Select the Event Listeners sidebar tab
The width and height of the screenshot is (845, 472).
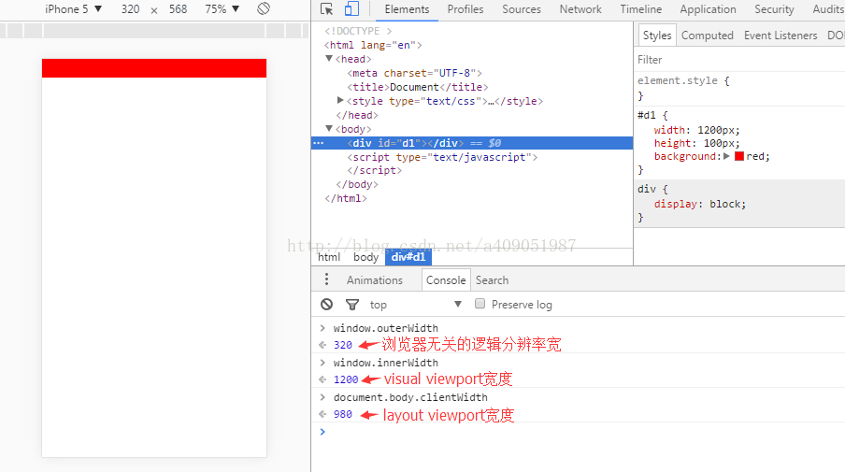[x=781, y=36]
